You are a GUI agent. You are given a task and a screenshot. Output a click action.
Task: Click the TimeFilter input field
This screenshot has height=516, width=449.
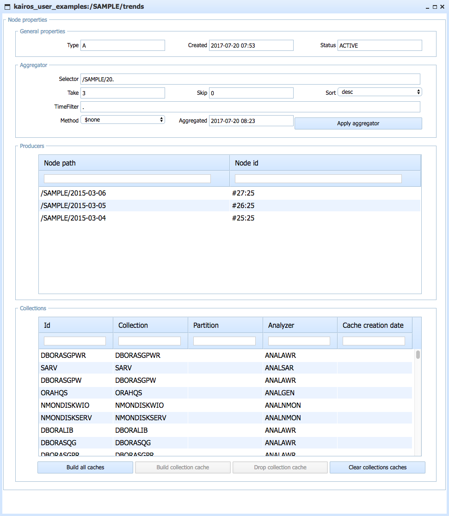click(250, 107)
